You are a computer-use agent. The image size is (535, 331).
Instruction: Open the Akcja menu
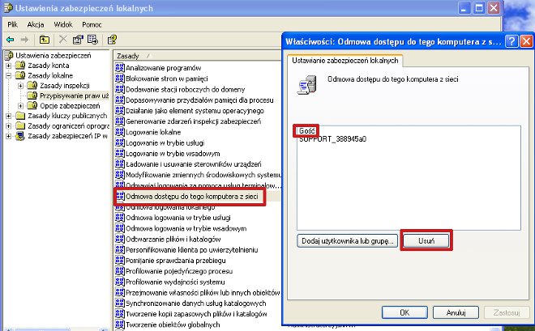point(35,24)
